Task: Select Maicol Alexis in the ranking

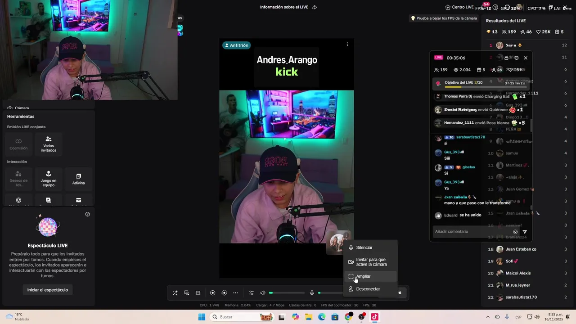Action: (x=527, y=273)
